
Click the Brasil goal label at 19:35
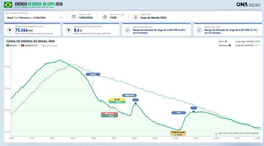(117, 101)
